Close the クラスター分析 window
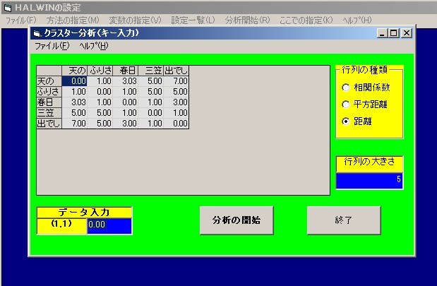The width and height of the screenshot is (437, 286). (x=407, y=33)
